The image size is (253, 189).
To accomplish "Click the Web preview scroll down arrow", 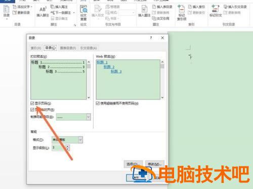I will (x=162, y=98).
